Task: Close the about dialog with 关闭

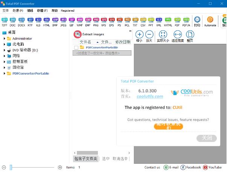Action: (x=207, y=138)
